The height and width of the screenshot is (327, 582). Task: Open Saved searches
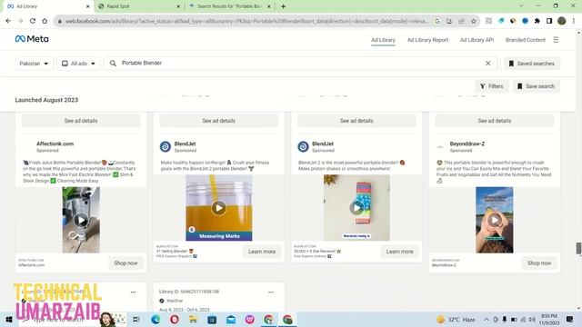(x=531, y=64)
